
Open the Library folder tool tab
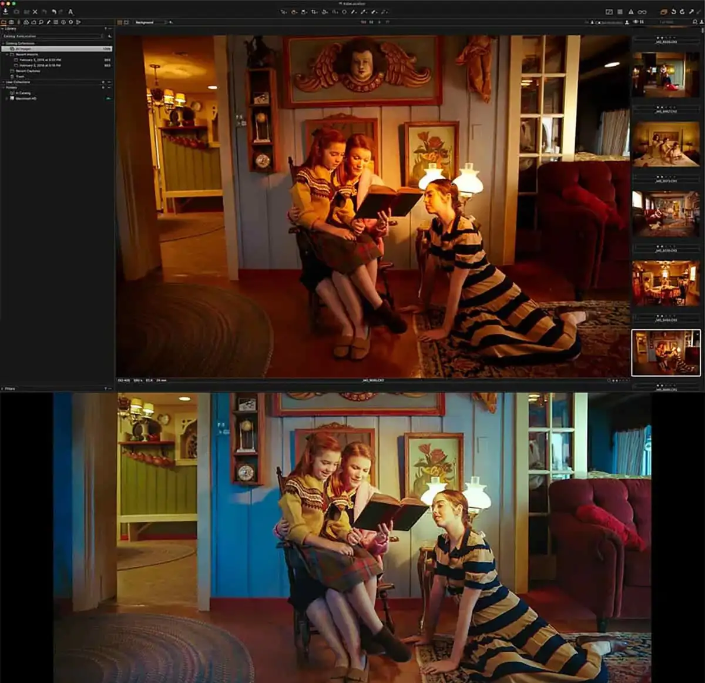coord(4,22)
